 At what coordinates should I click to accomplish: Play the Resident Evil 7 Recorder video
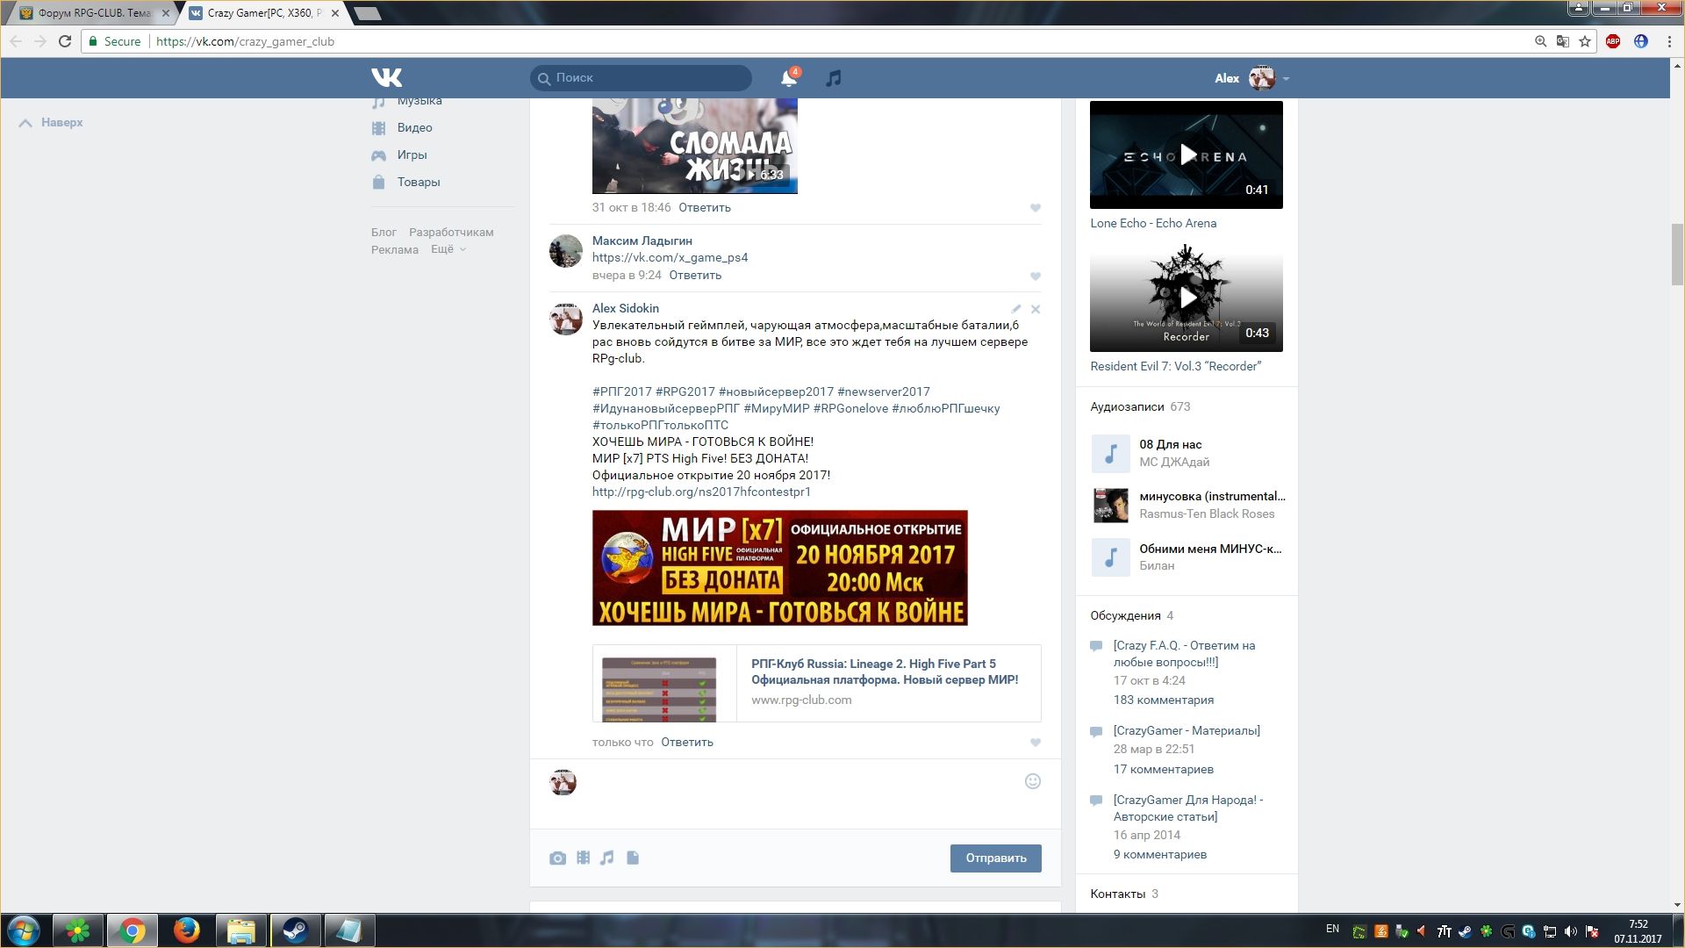click(x=1186, y=298)
